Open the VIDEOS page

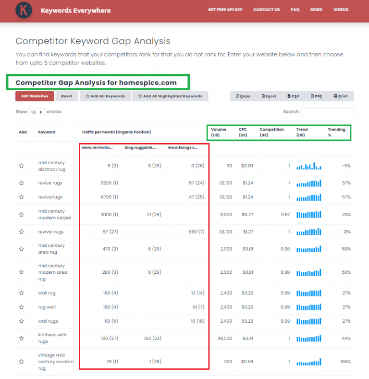[x=341, y=10]
